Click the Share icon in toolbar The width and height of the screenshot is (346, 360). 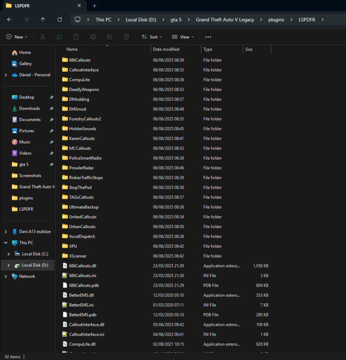coord(110,37)
